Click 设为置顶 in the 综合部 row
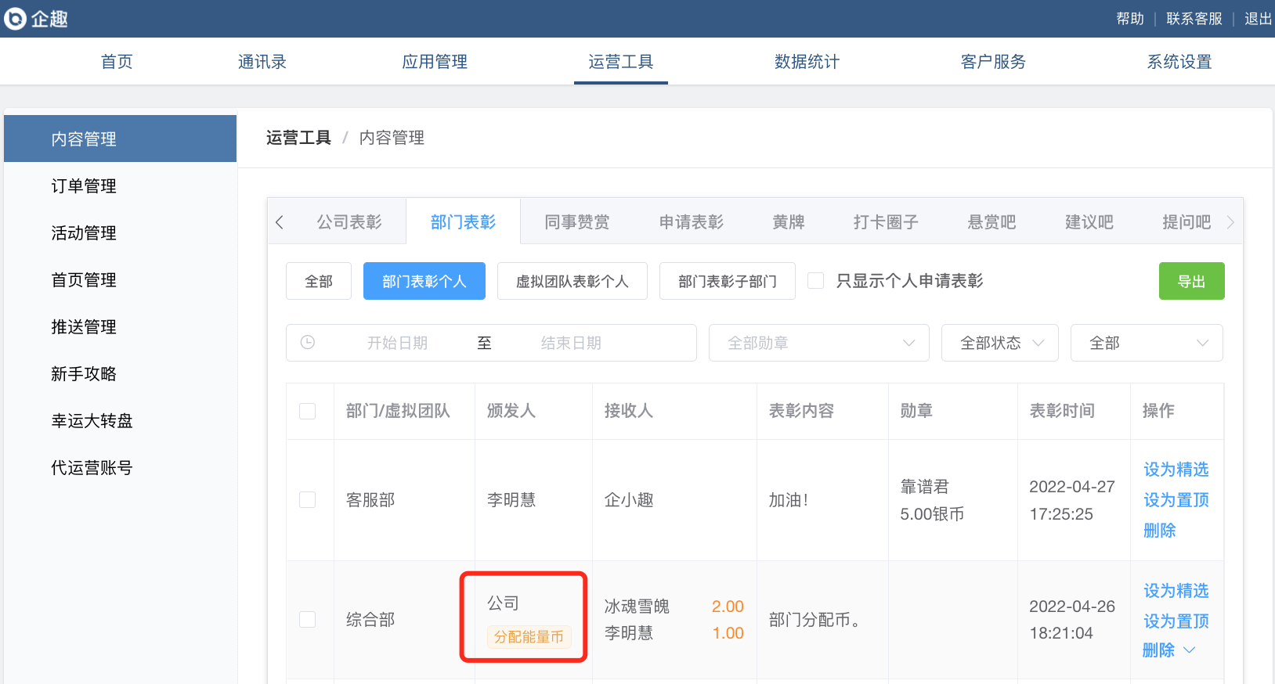The width and height of the screenshot is (1275, 684). pos(1176,621)
